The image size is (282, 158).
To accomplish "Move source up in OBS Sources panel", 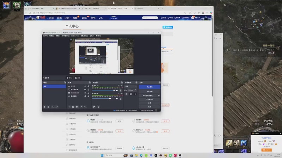I will coord(81,107).
